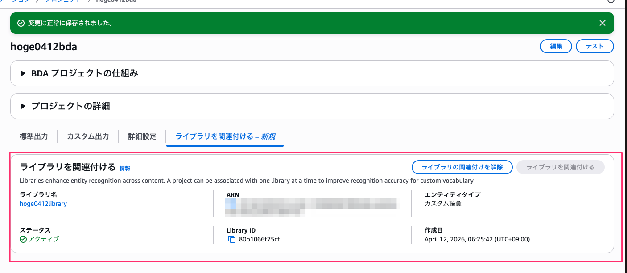Click the Library ID value 80b1066f75cf
The height and width of the screenshot is (273, 627).
259,239
